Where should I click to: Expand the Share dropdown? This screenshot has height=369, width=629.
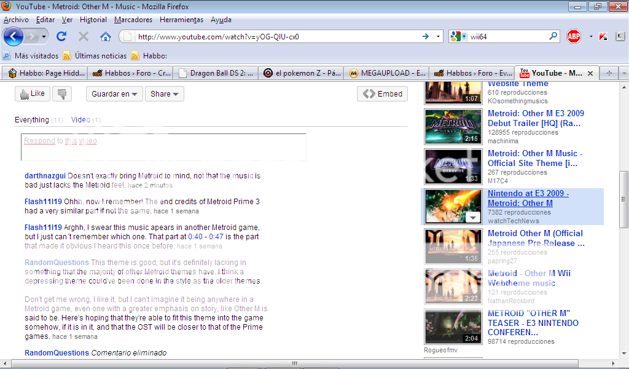[164, 93]
